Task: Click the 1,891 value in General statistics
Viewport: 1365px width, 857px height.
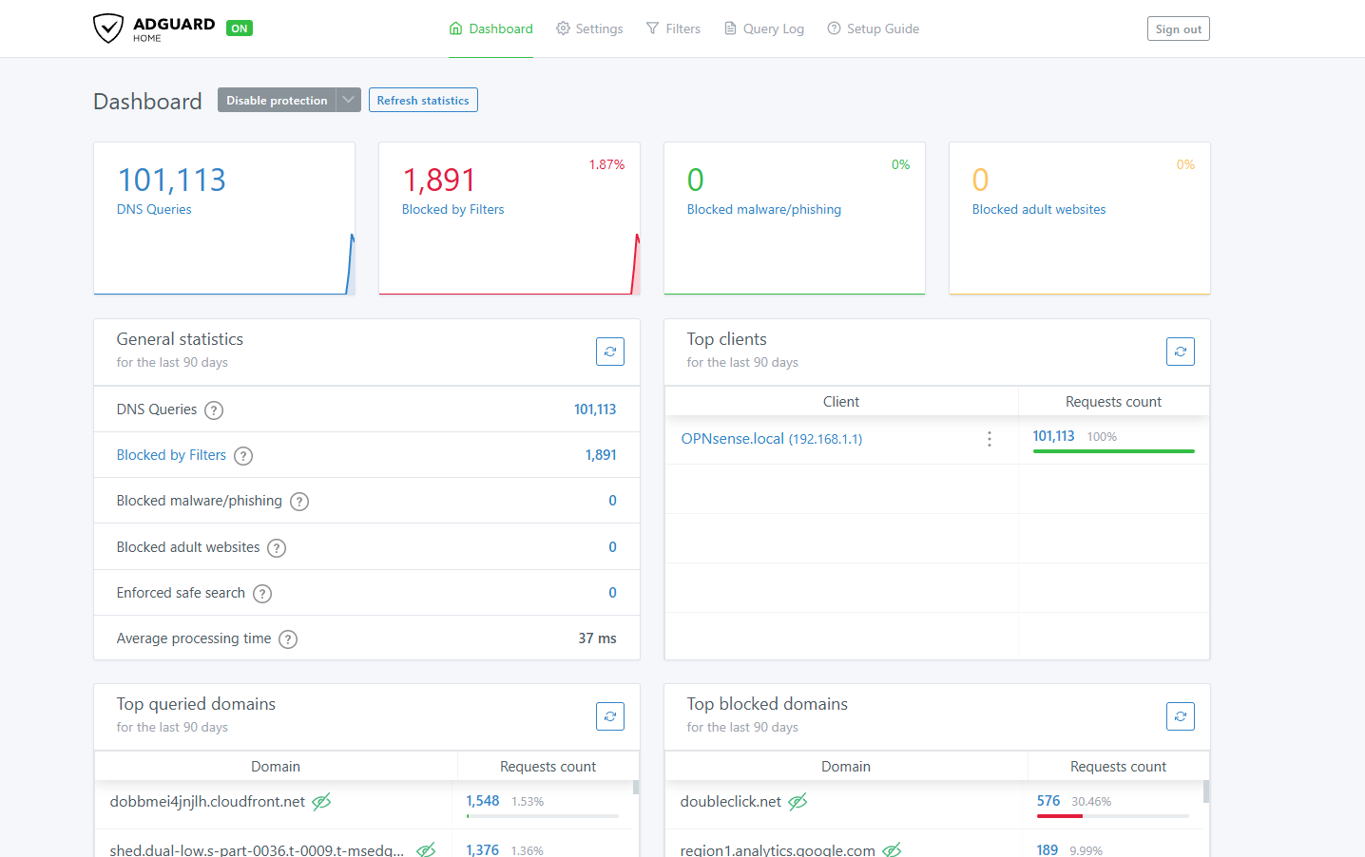Action: pyautogui.click(x=601, y=455)
